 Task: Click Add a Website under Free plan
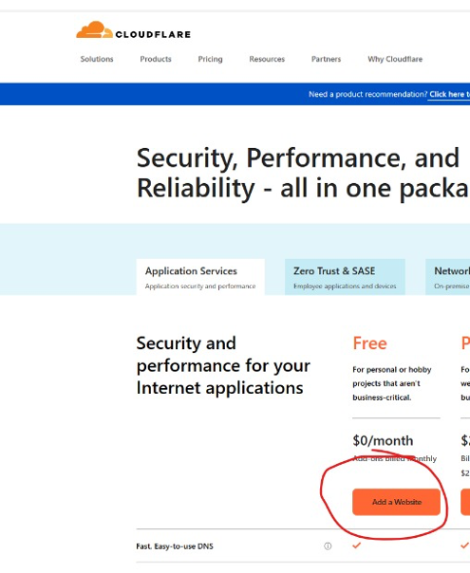click(x=397, y=502)
